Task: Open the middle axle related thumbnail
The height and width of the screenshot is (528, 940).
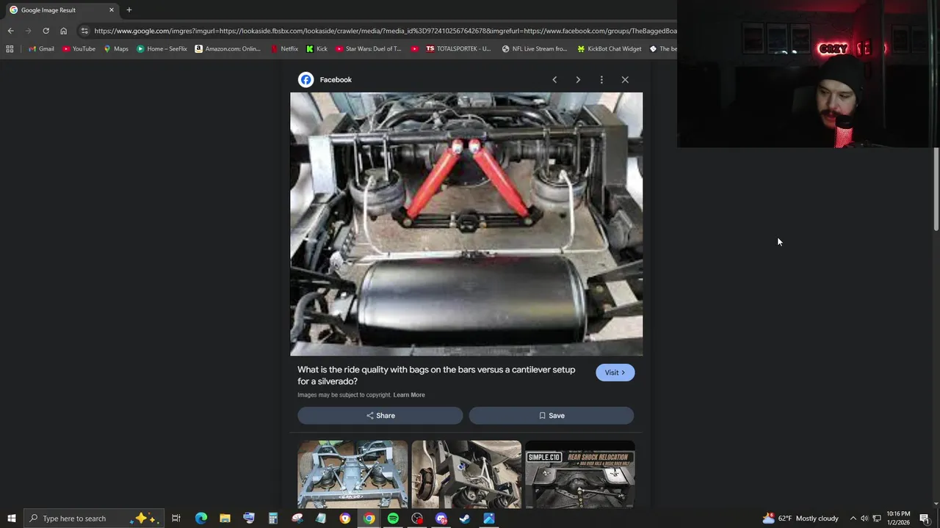Action: pyautogui.click(x=466, y=474)
